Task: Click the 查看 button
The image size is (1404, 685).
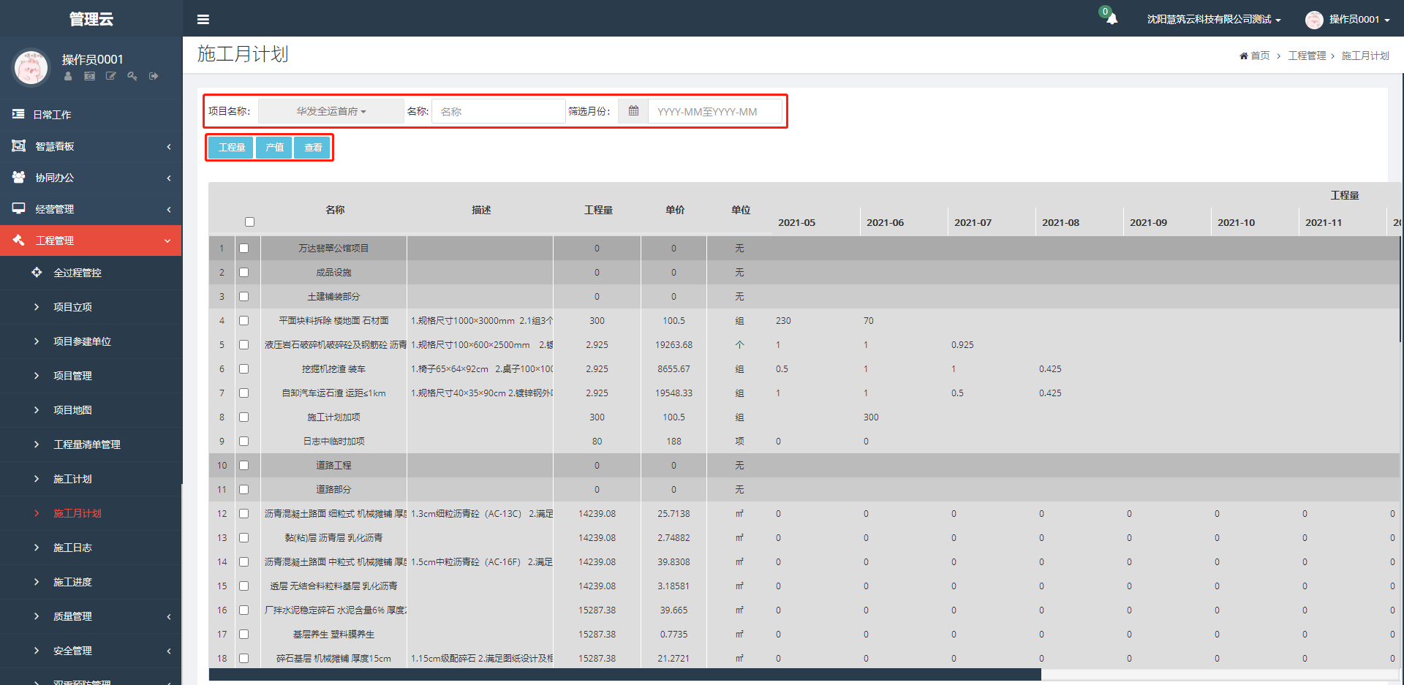Action: 313,148
